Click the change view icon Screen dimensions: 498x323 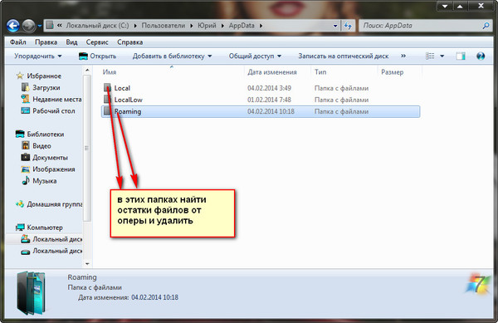430,56
